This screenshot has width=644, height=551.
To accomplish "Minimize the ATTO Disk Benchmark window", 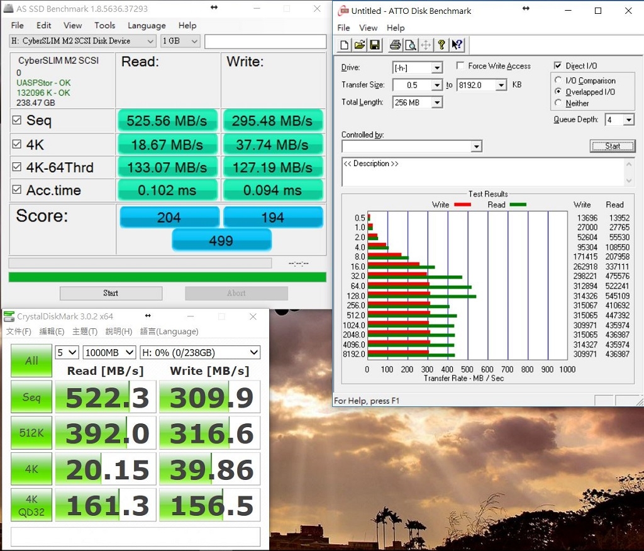I will tap(568, 11).
